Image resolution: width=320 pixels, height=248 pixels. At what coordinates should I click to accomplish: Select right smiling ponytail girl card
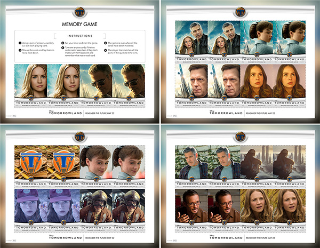[129, 166]
